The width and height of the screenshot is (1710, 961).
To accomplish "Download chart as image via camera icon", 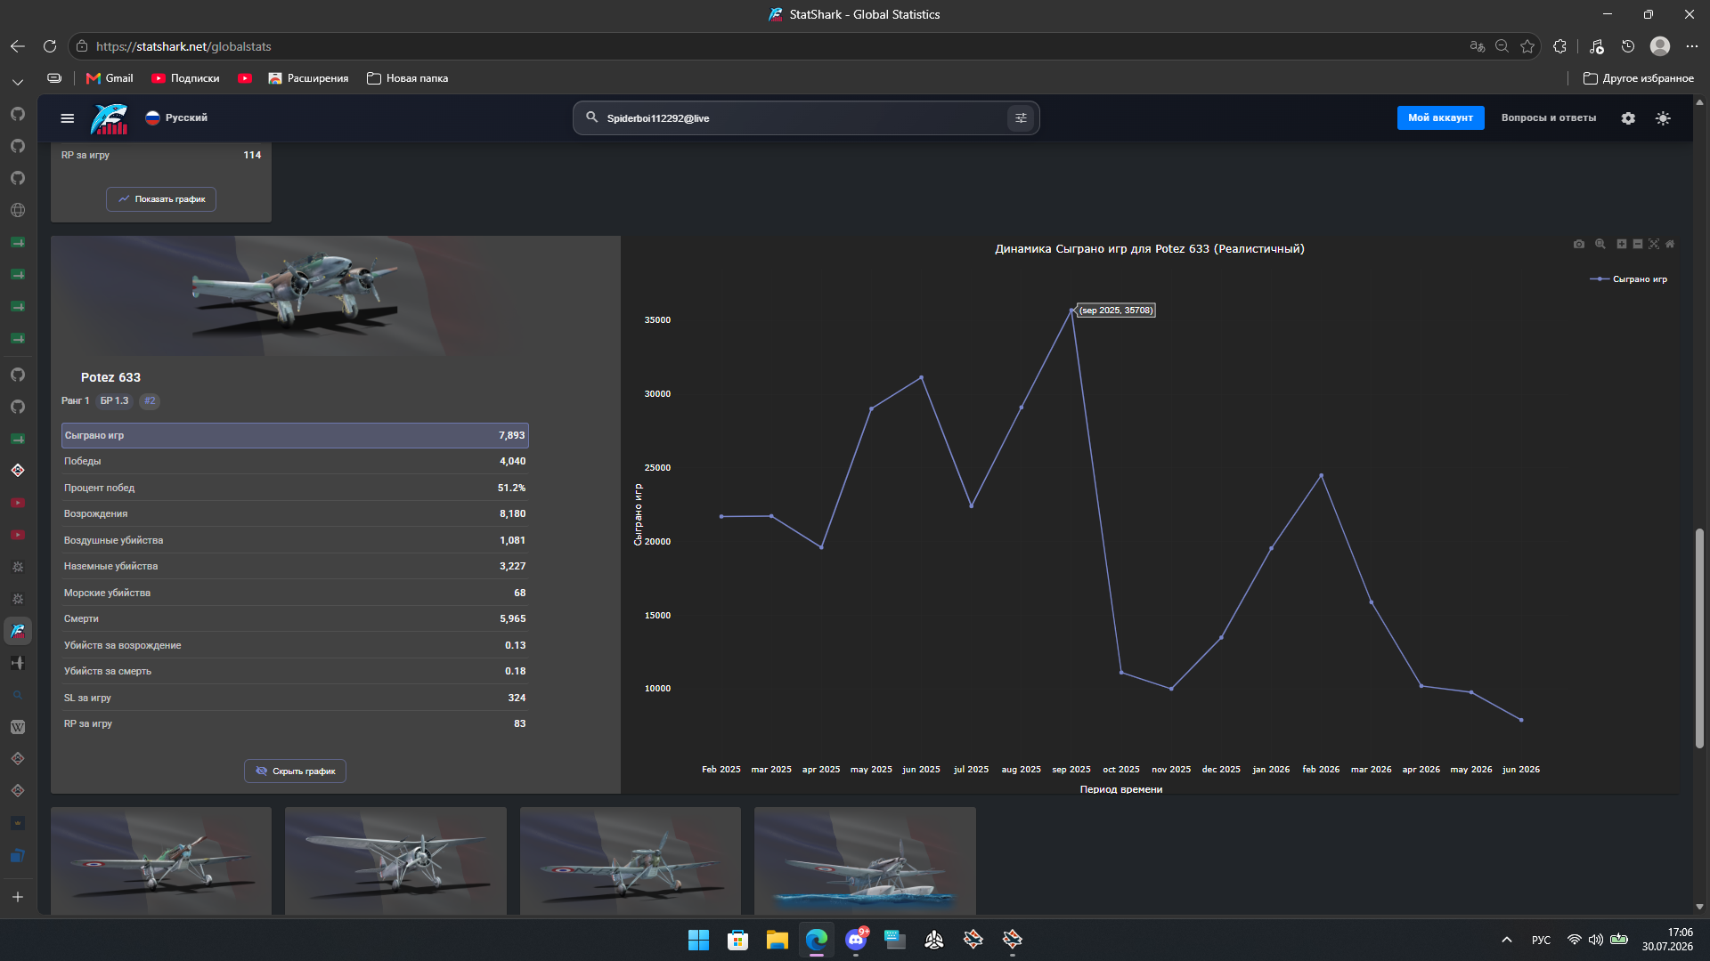I will 1579,244.
